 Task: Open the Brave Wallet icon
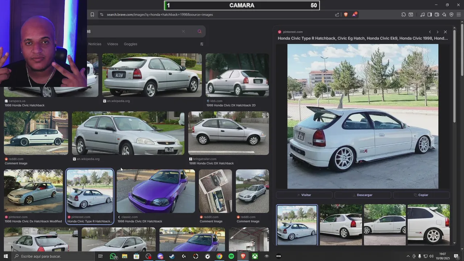pyautogui.click(x=437, y=14)
